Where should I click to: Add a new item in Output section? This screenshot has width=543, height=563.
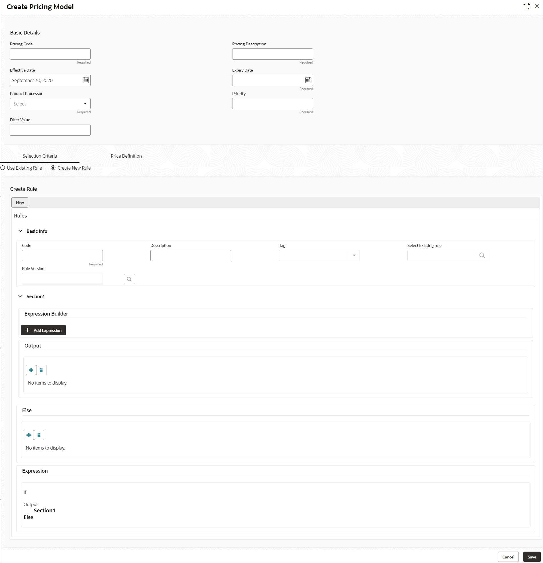point(31,370)
